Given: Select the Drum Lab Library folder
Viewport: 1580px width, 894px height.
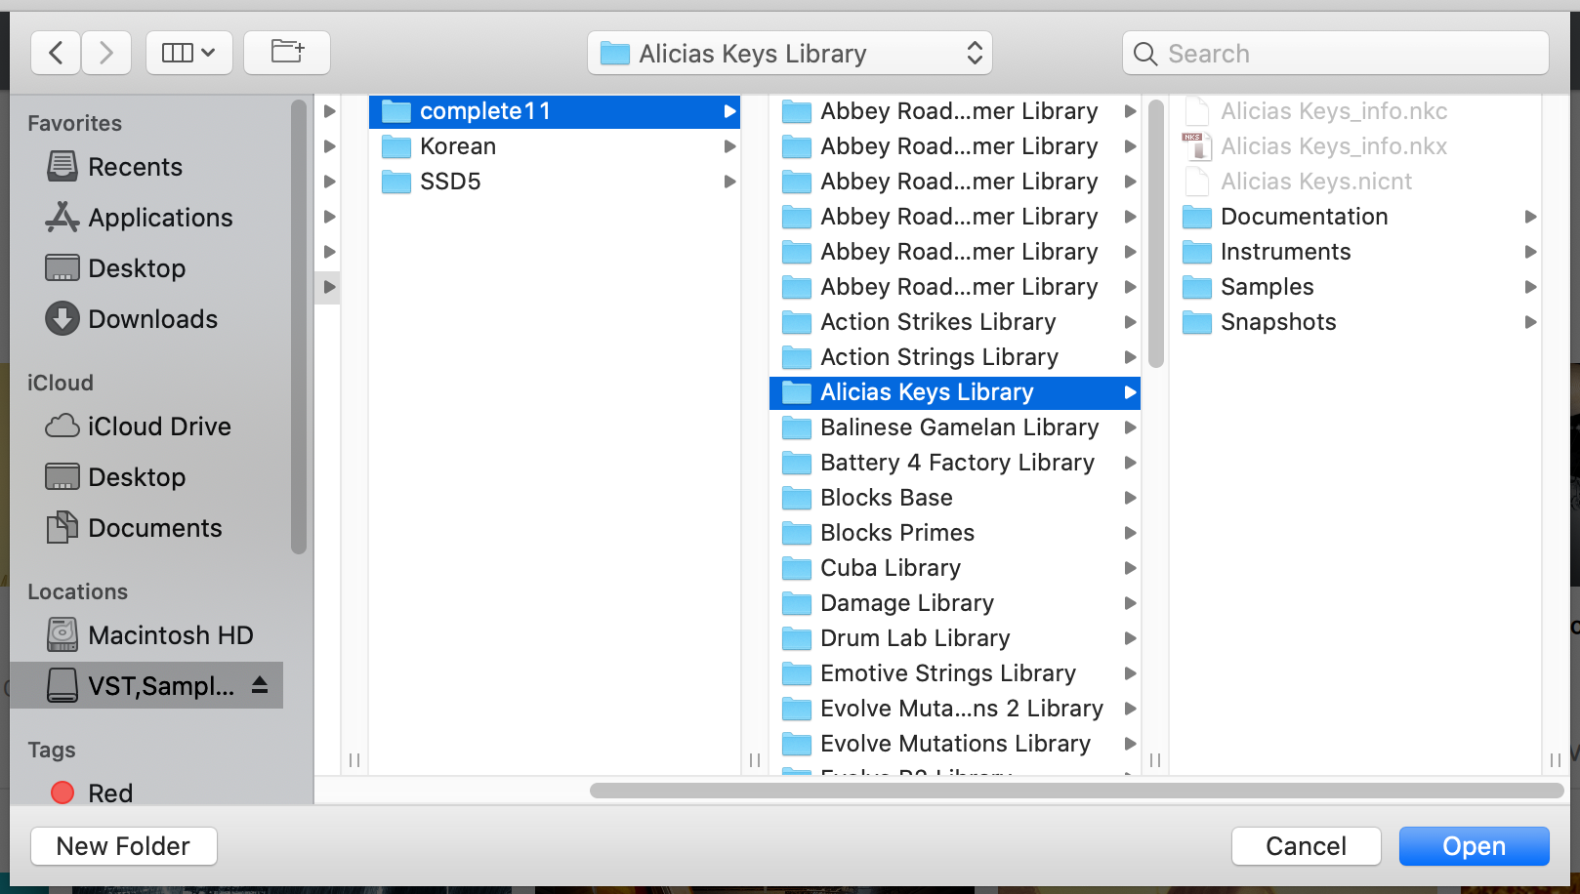Looking at the screenshot, I should point(955,638).
